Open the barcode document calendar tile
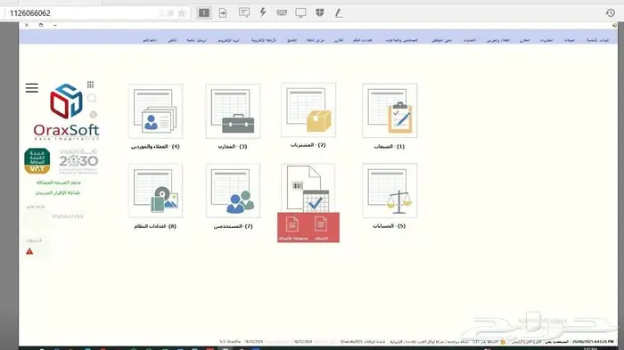The image size is (624, 350). tap(308, 188)
